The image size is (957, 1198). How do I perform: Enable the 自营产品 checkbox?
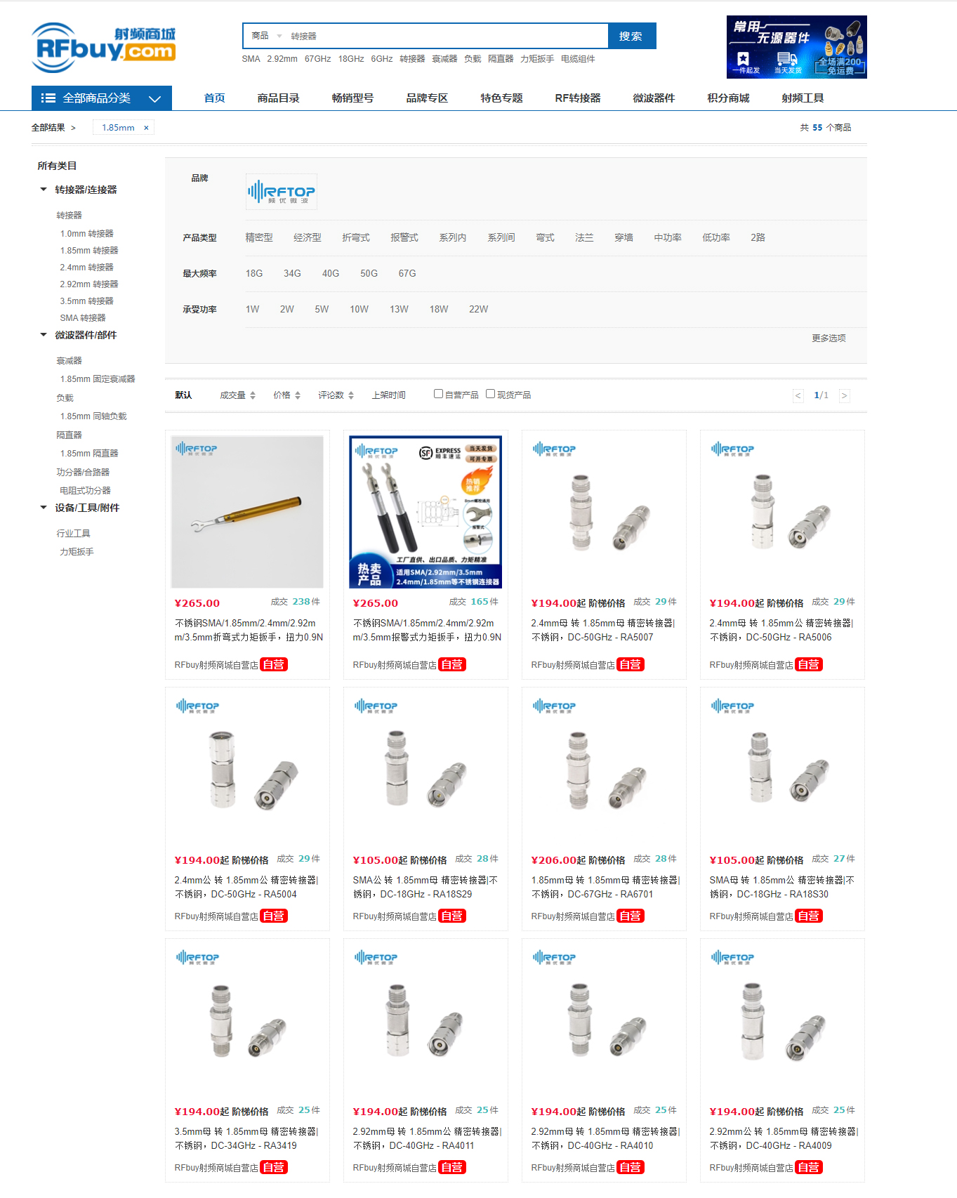pos(438,394)
